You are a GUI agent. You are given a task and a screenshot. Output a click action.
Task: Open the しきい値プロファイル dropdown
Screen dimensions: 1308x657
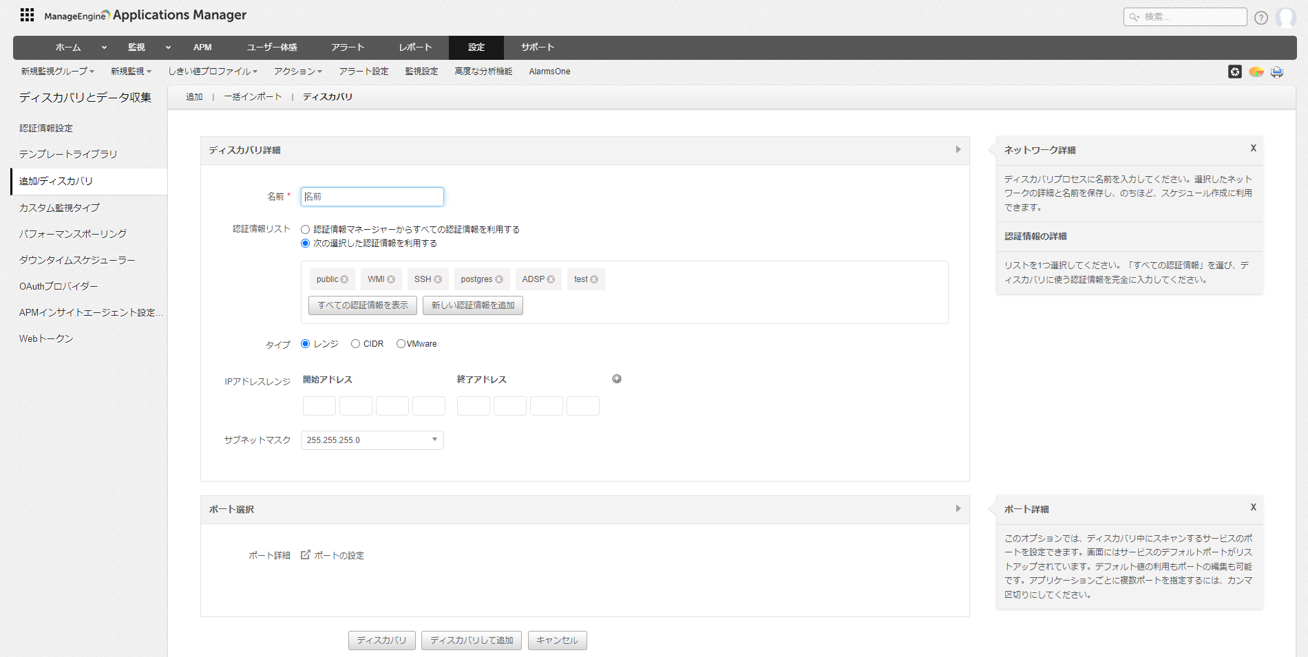(213, 72)
